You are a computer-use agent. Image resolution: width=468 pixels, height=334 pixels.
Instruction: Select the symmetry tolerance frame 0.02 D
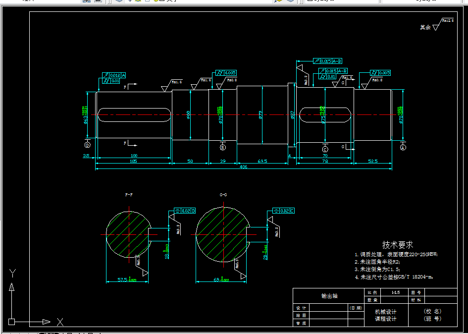coord(185,211)
